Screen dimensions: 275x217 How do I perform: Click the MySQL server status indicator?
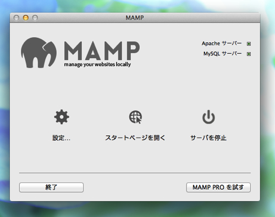(249, 54)
